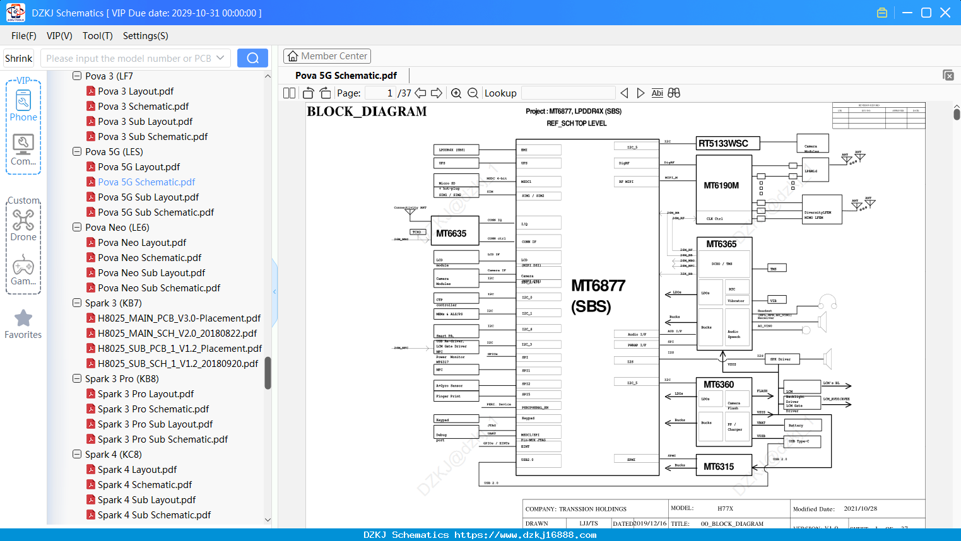Open the Computer category icon
The width and height of the screenshot is (961, 541).
(23, 149)
